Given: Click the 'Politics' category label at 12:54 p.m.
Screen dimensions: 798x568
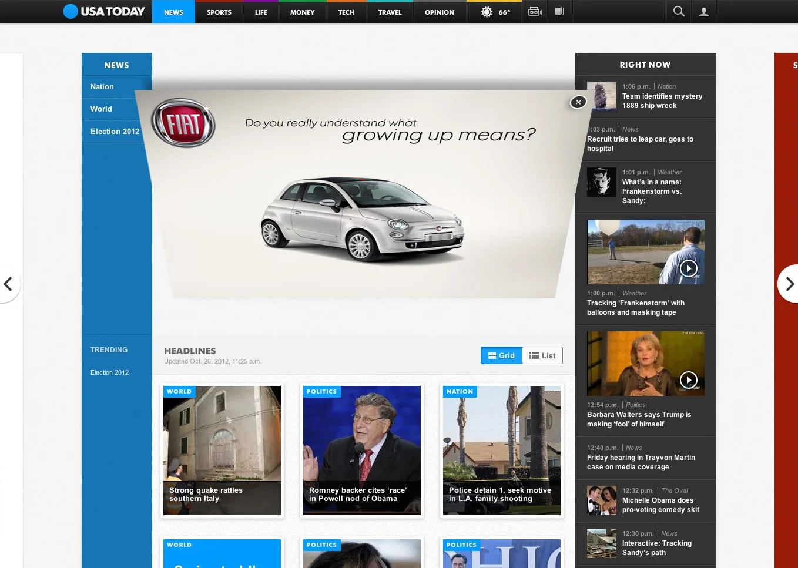Looking at the screenshot, I should 635,405.
